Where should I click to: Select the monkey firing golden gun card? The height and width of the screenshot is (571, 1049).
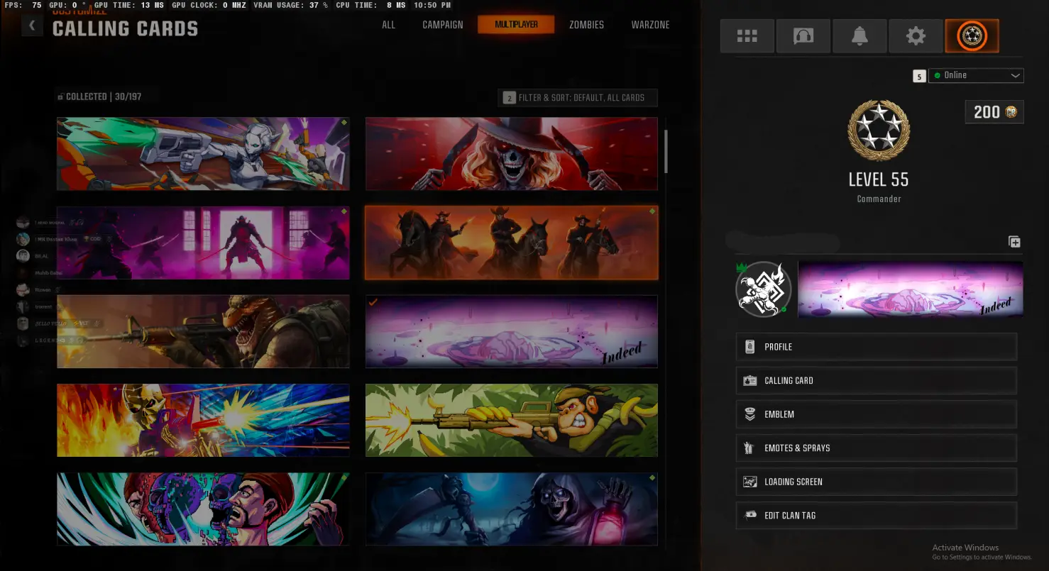tap(512, 421)
